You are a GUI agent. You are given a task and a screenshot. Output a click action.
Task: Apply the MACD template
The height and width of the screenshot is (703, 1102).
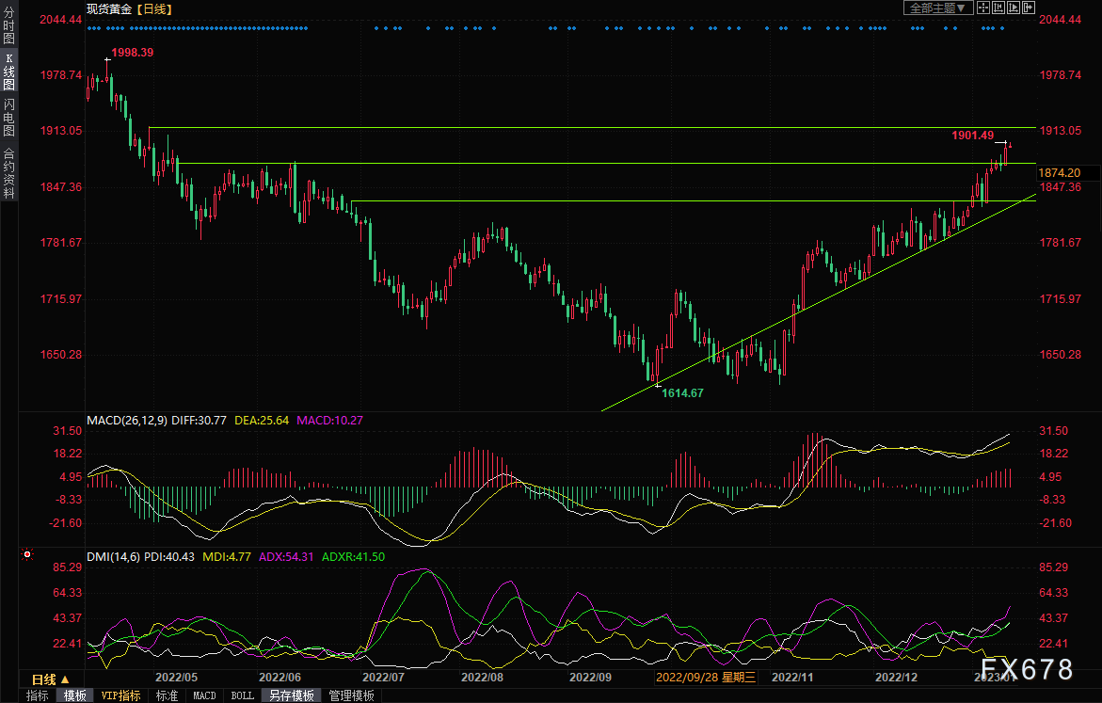[x=204, y=695]
